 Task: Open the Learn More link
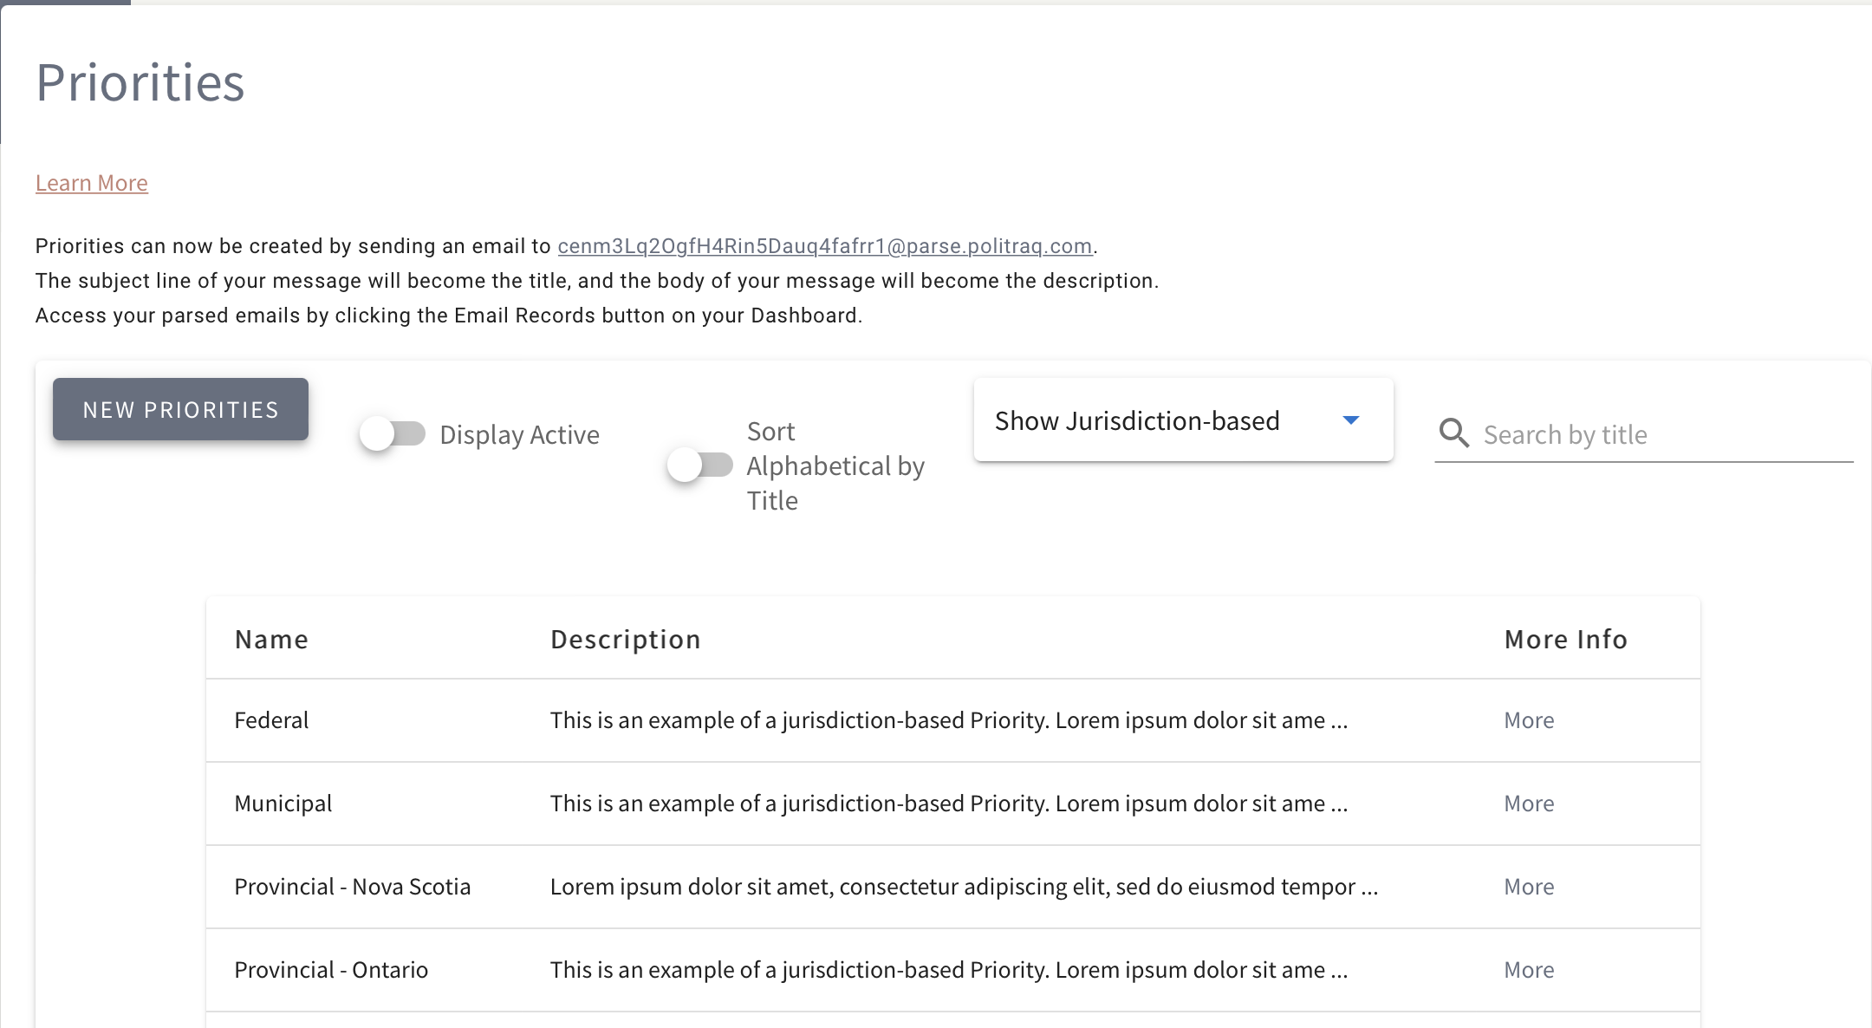[x=92, y=183]
